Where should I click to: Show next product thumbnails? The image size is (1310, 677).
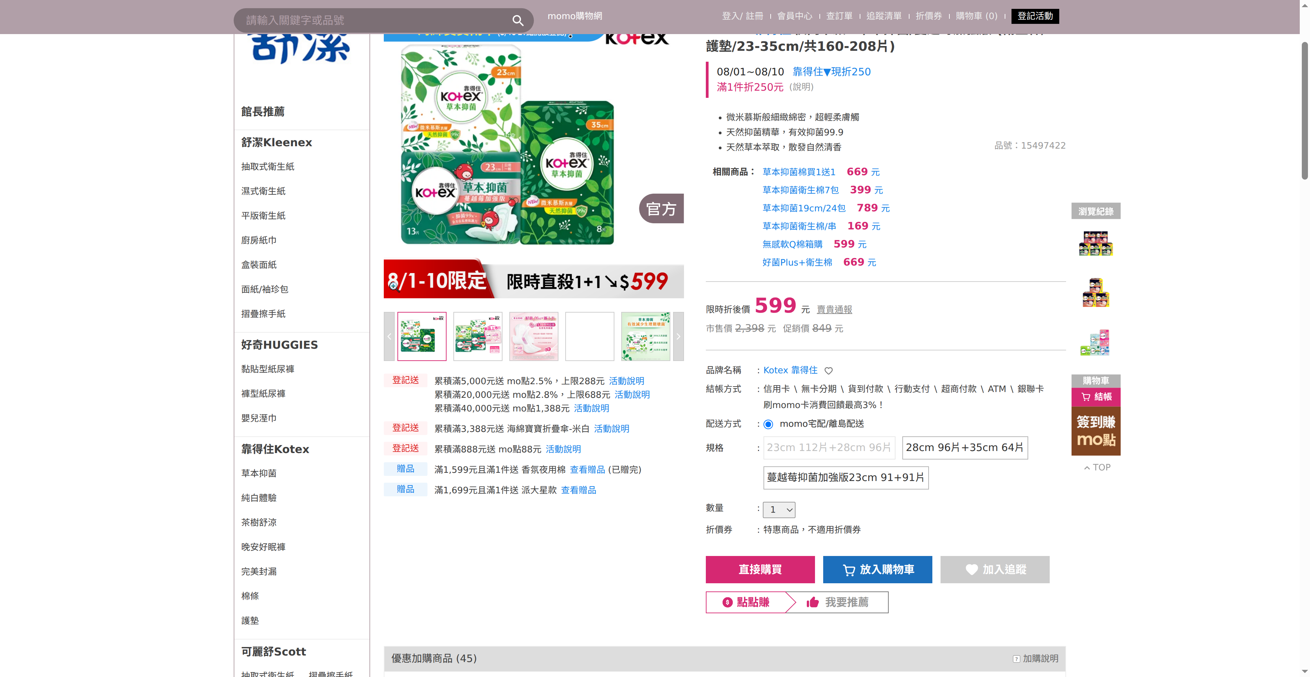click(x=678, y=336)
